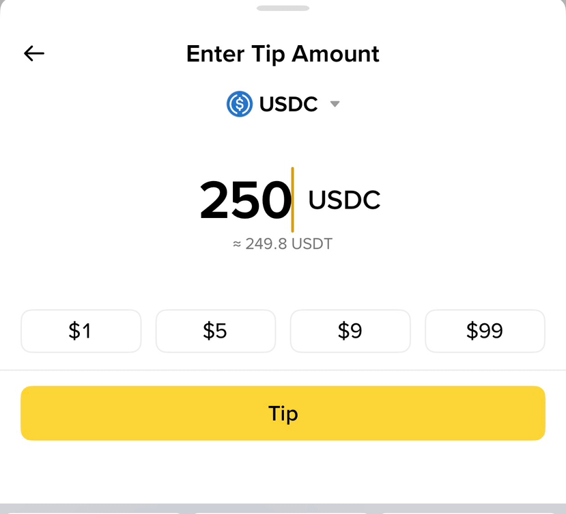The width and height of the screenshot is (566, 514).
Task: Go back using the left arrow
Action: (x=34, y=53)
